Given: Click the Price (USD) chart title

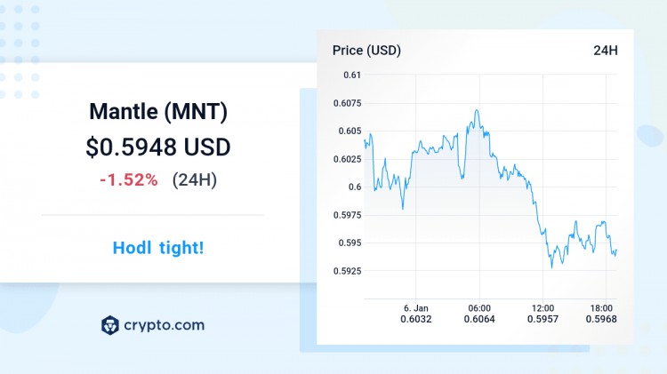Looking at the screenshot, I should [366, 51].
